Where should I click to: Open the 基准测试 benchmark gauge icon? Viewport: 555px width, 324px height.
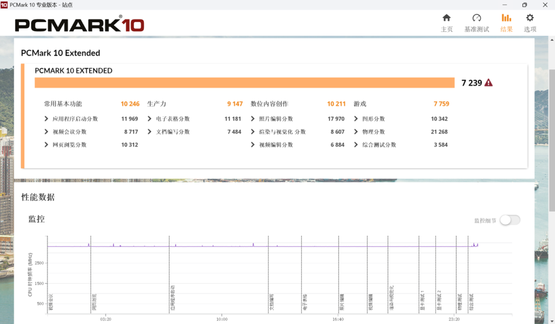point(477,17)
